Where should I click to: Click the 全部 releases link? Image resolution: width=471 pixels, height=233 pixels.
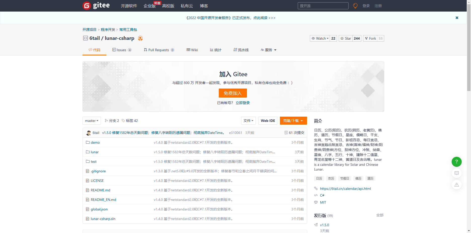[380, 215]
